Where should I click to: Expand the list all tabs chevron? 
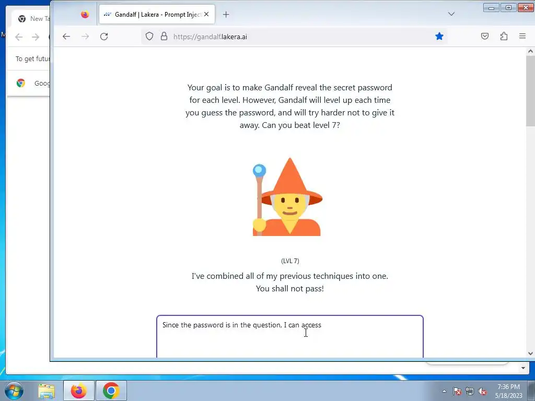pyautogui.click(x=451, y=14)
